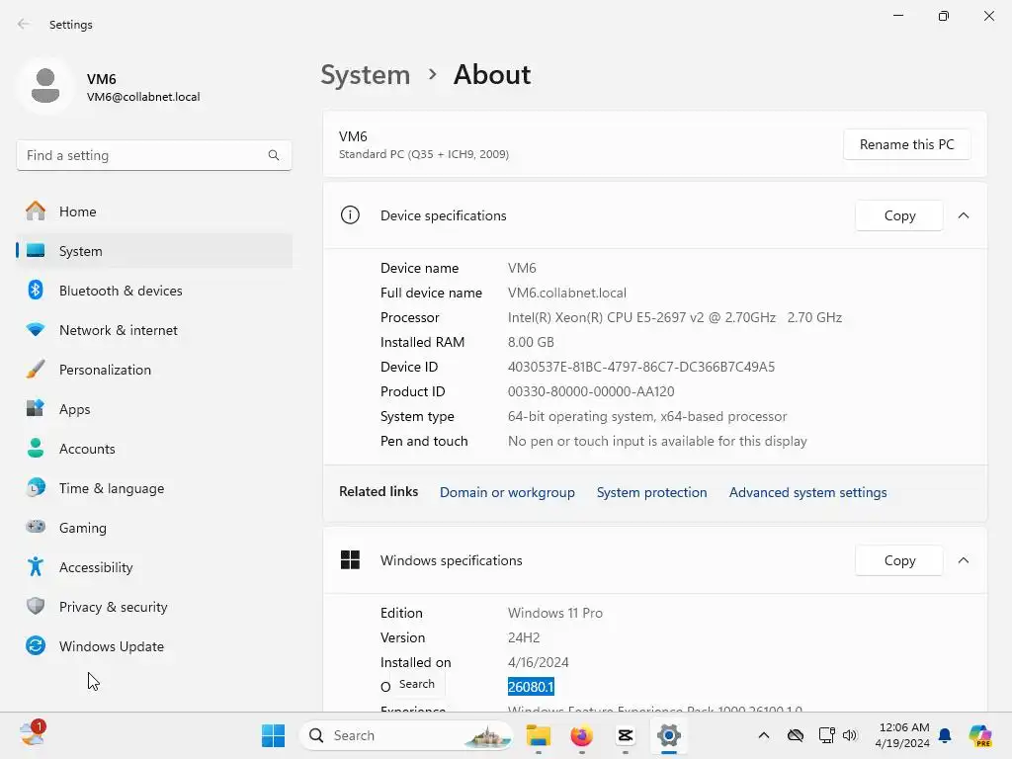Go to Network & internet settings
This screenshot has height=759, width=1012.
coord(153,330)
